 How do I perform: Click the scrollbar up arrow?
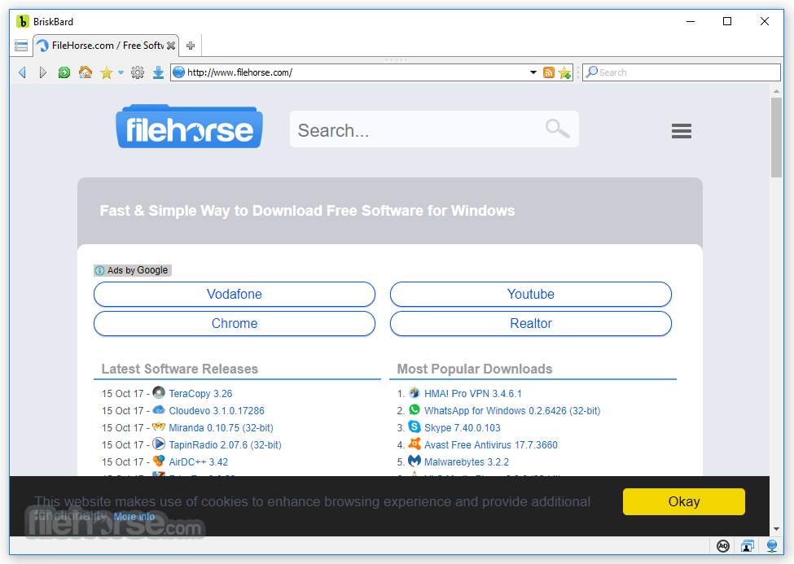pos(776,92)
